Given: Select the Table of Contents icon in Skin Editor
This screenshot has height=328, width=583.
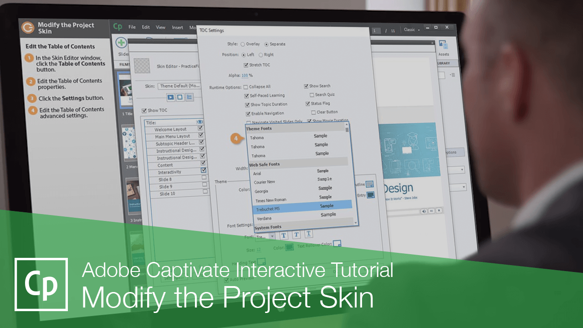Looking at the screenshot, I should point(189,97).
